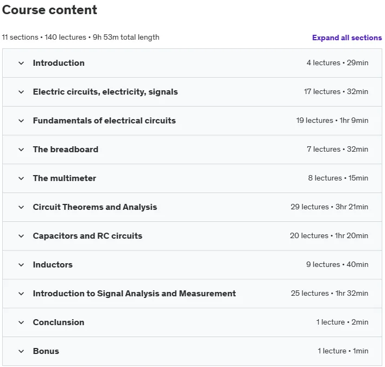
Task: Click the Conclunsion section title
Action: 59,322
